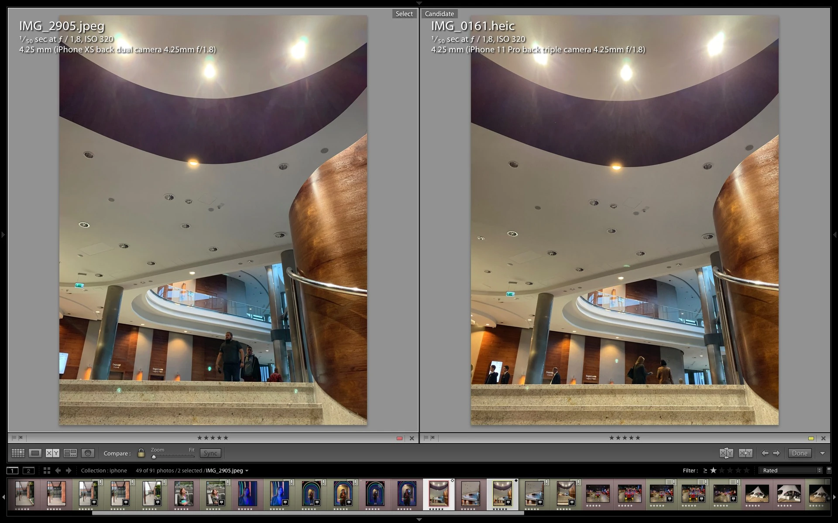Switch to Grid view

18,453
